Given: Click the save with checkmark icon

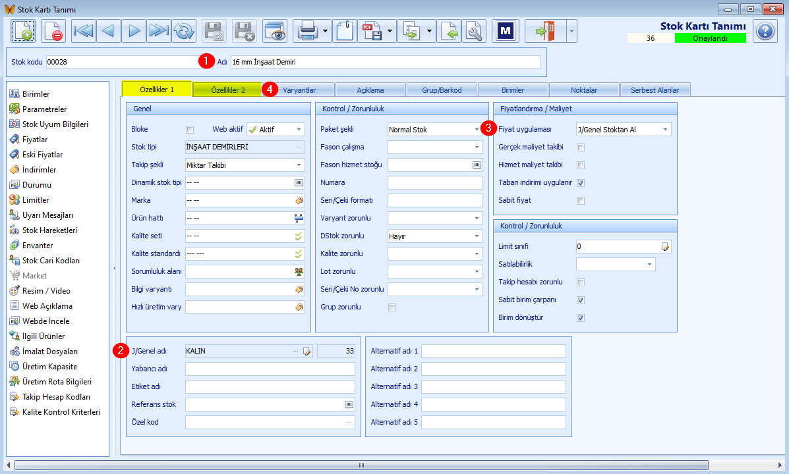Looking at the screenshot, I should tap(214, 31).
